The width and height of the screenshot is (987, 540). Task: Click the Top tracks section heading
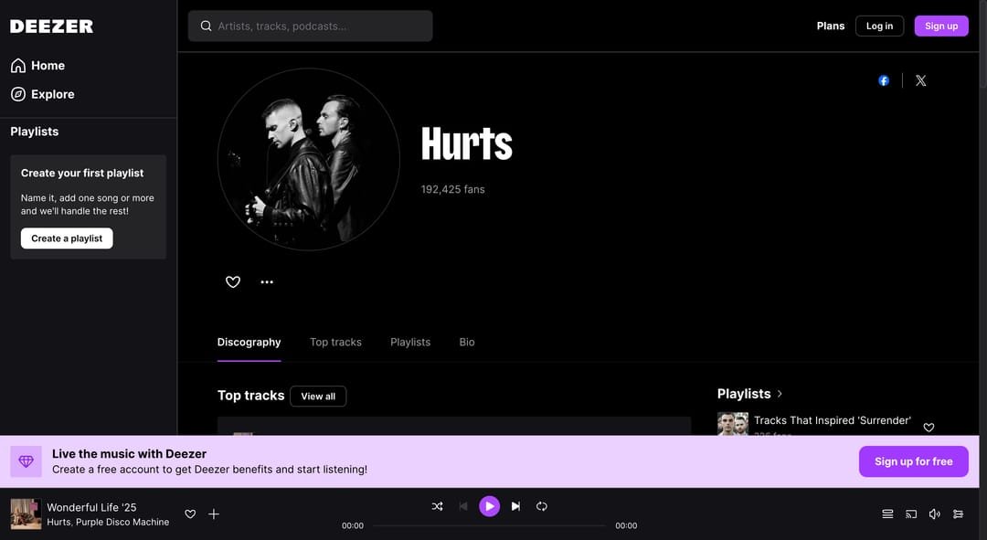click(250, 396)
